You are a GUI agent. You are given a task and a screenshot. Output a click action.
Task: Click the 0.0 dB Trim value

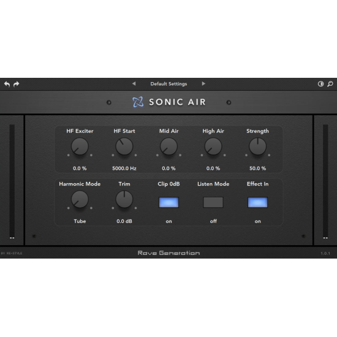click(x=124, y=221)
